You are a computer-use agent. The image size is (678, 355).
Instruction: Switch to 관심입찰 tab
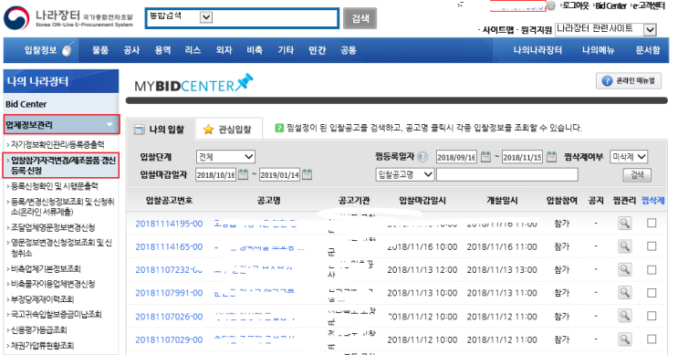click(x=228, y=129)
